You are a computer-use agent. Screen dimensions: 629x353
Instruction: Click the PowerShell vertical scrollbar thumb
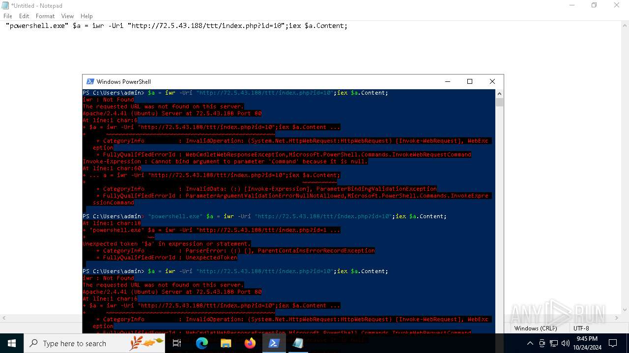(x=499, y=102)
